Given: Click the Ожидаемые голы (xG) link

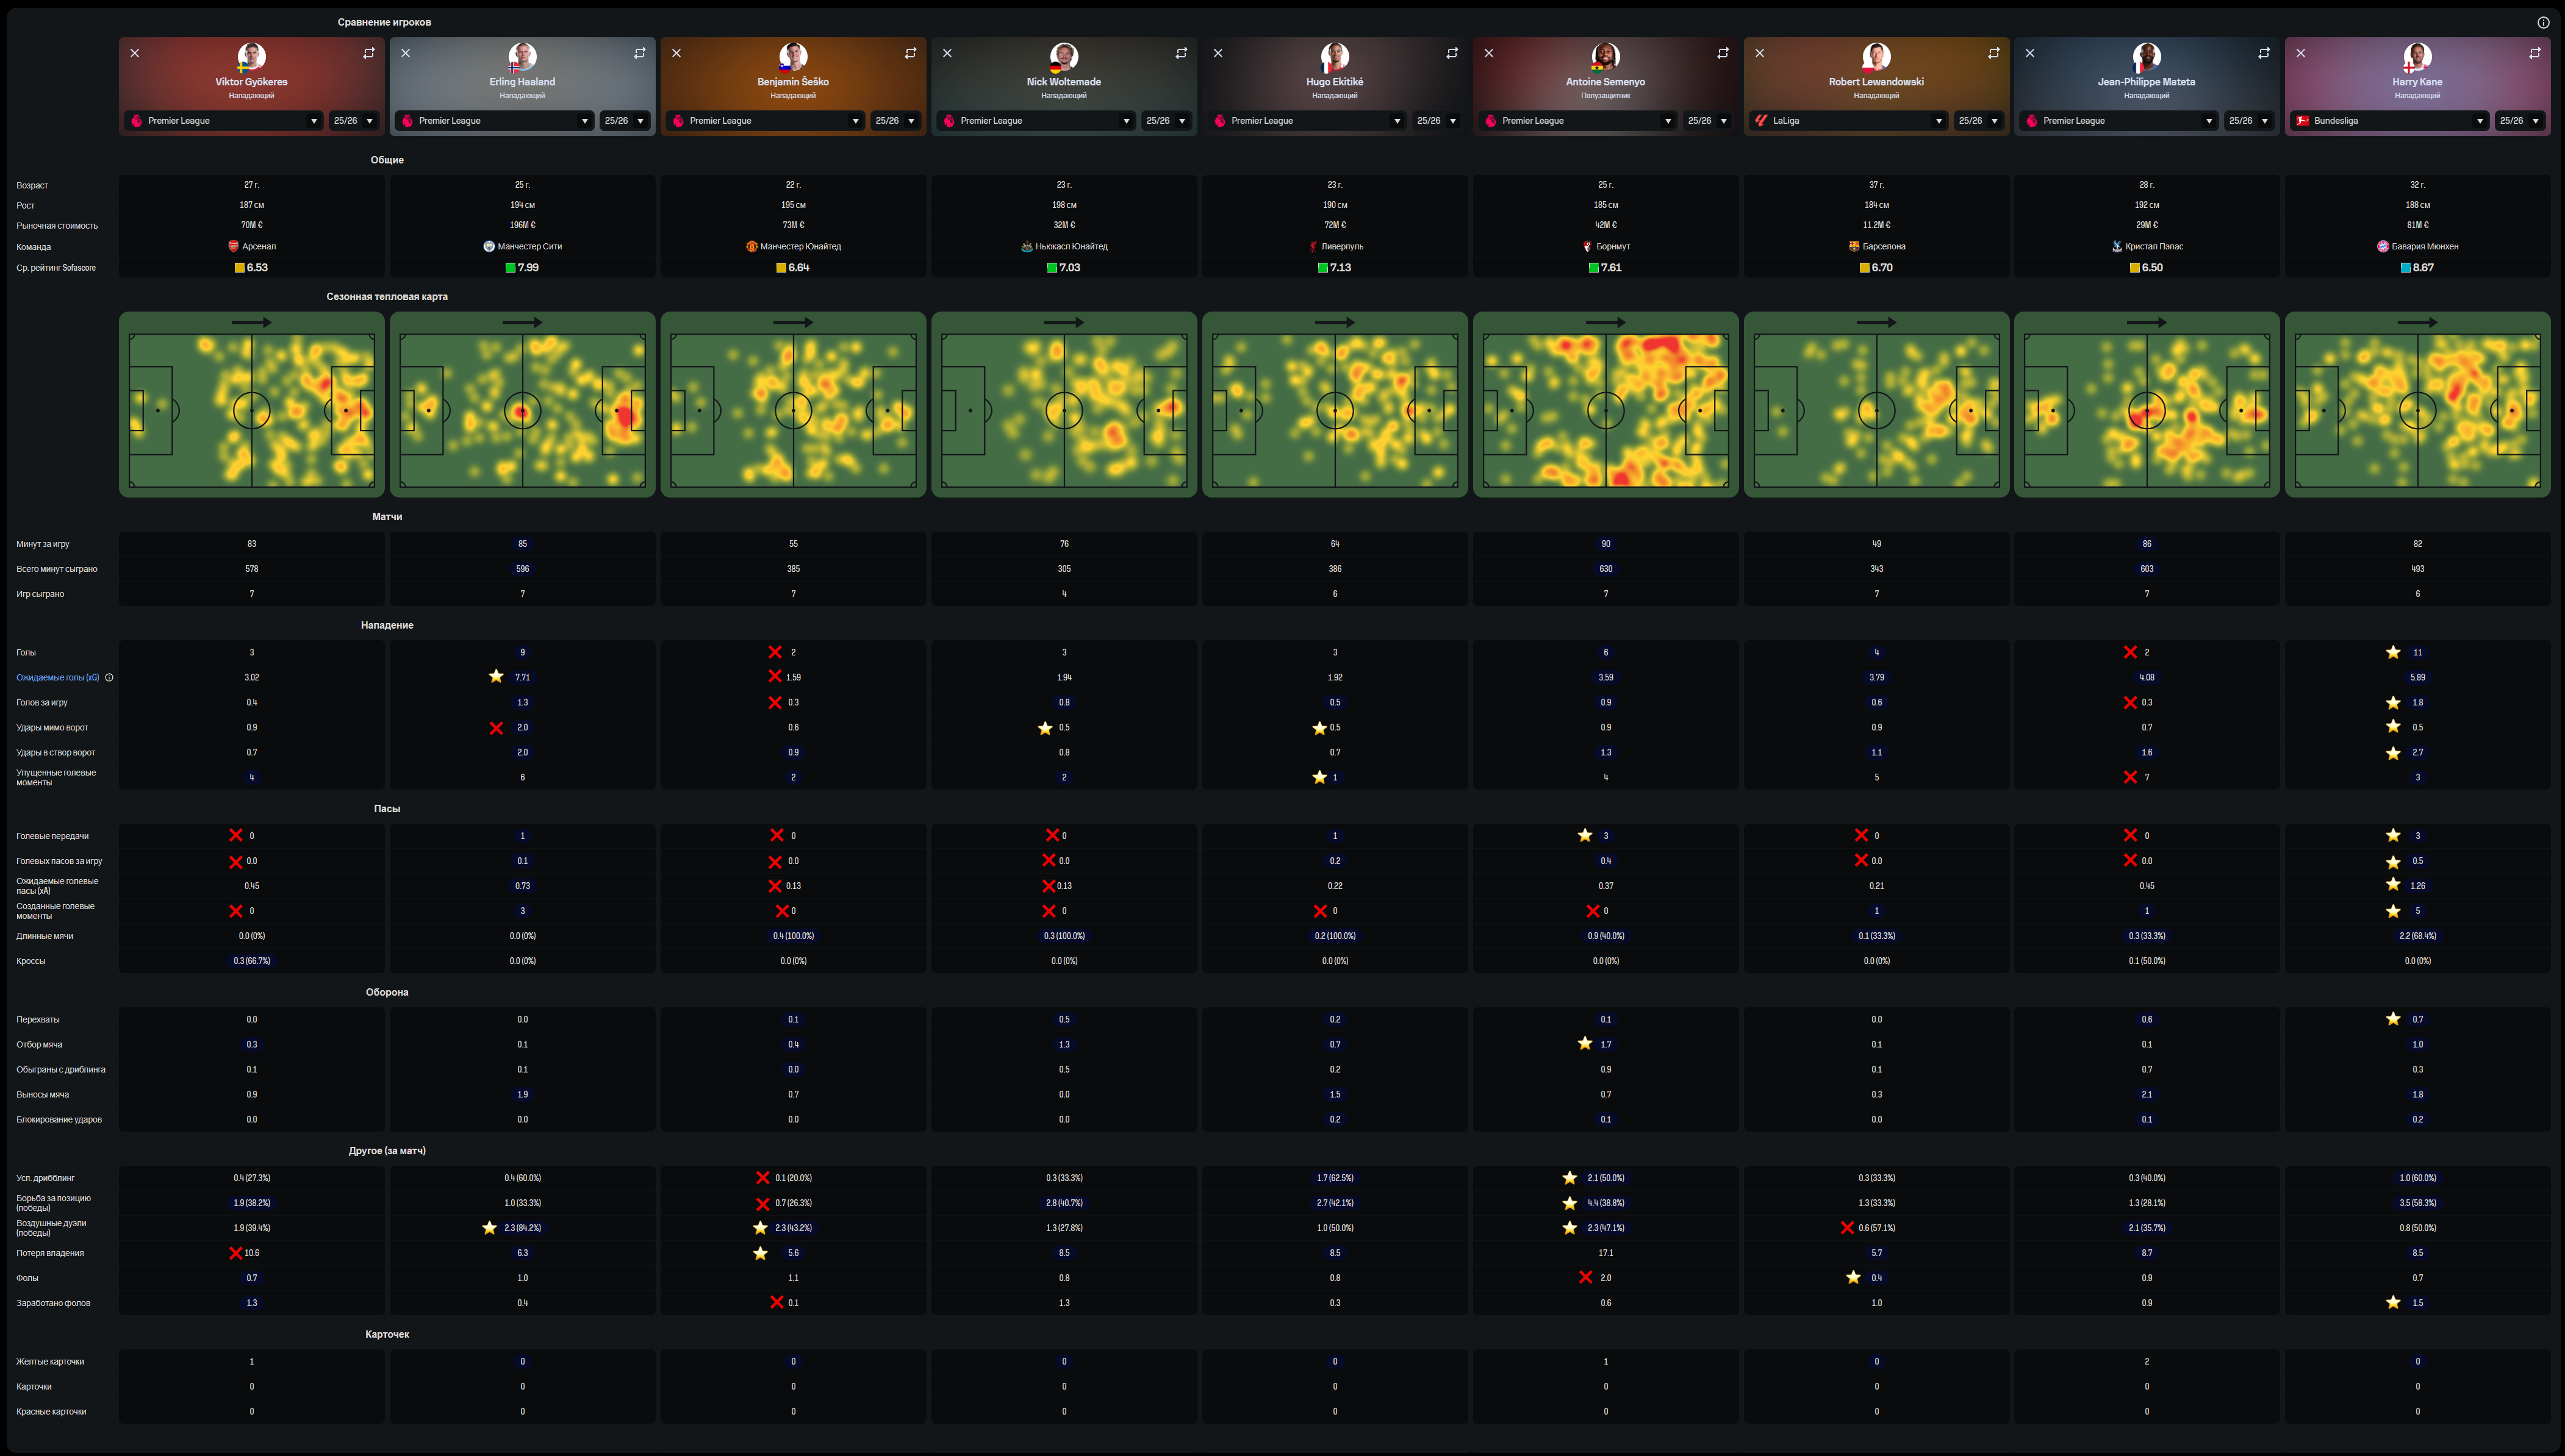Looking at the screenshot, I should coord(57,678).
